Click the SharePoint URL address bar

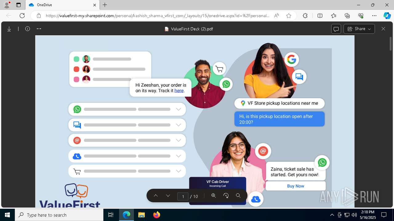tap(157, 16)
